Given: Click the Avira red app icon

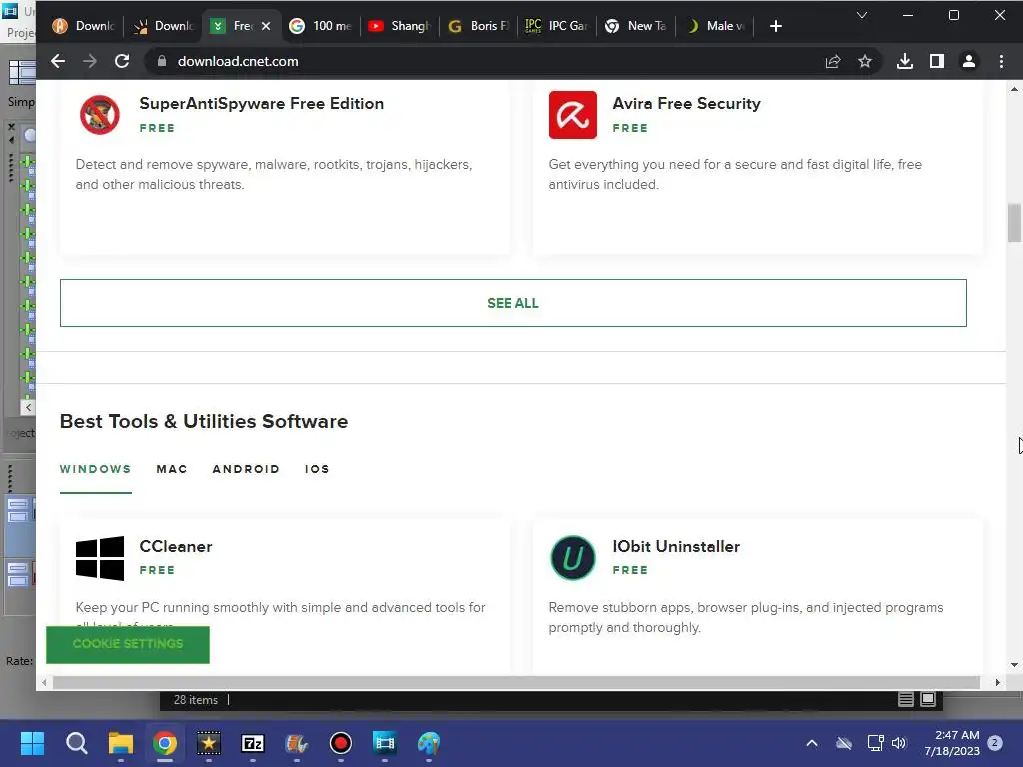Looking at the screenshot, I should [x=572, y=115].
